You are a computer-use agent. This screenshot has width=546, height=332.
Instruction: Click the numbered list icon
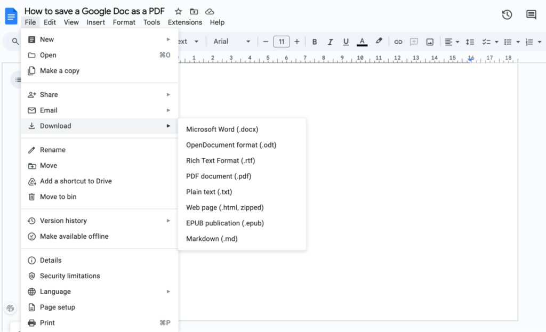(529, 42)
